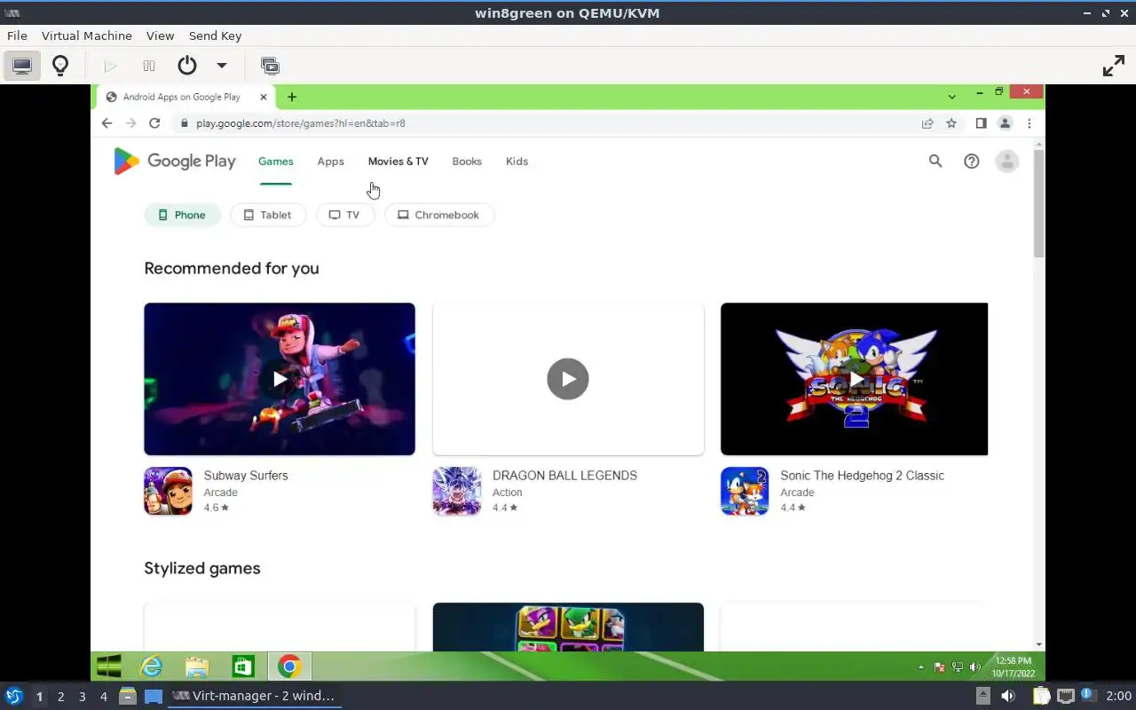Viewport: 1136px width, 710px height.
Task: Click the VM tray speaker volume icon
Action: point(974,667)
